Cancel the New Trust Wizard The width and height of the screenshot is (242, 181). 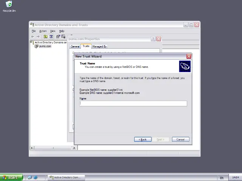pyautogui.click(x=180, y=140)
